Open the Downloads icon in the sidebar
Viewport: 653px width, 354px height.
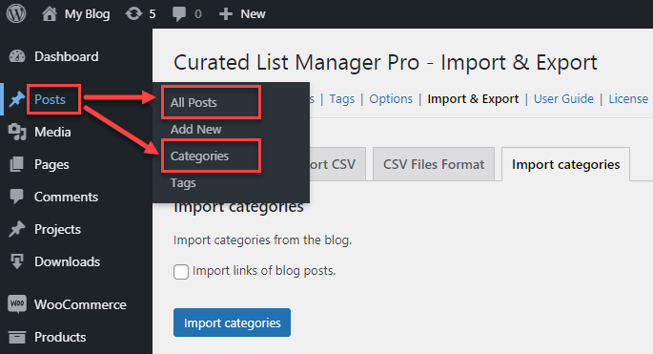coord(17,261)
